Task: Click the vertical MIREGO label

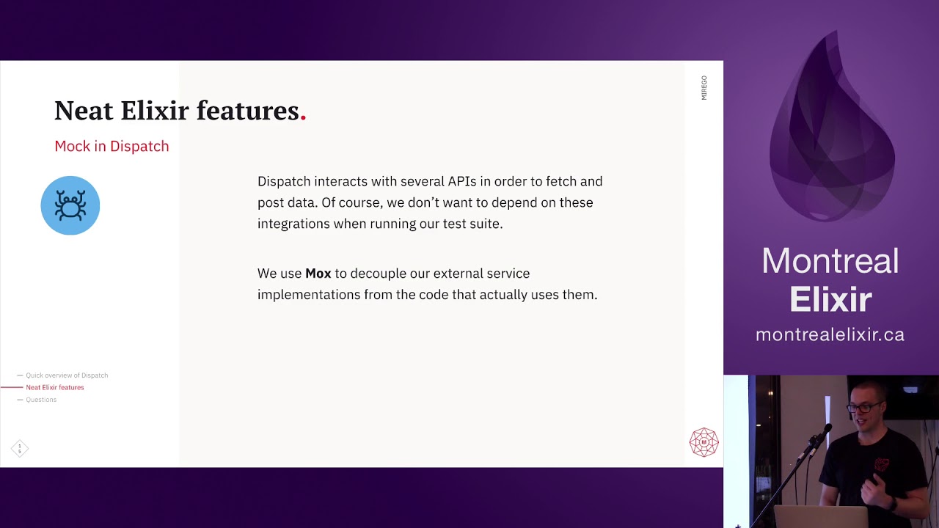Action: (704, 87)
